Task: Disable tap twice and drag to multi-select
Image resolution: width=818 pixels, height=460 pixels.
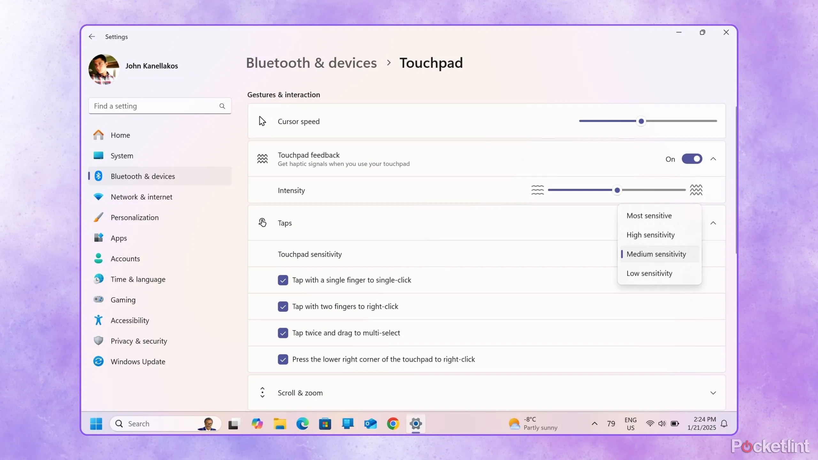Action: click(x=282, y=333)
